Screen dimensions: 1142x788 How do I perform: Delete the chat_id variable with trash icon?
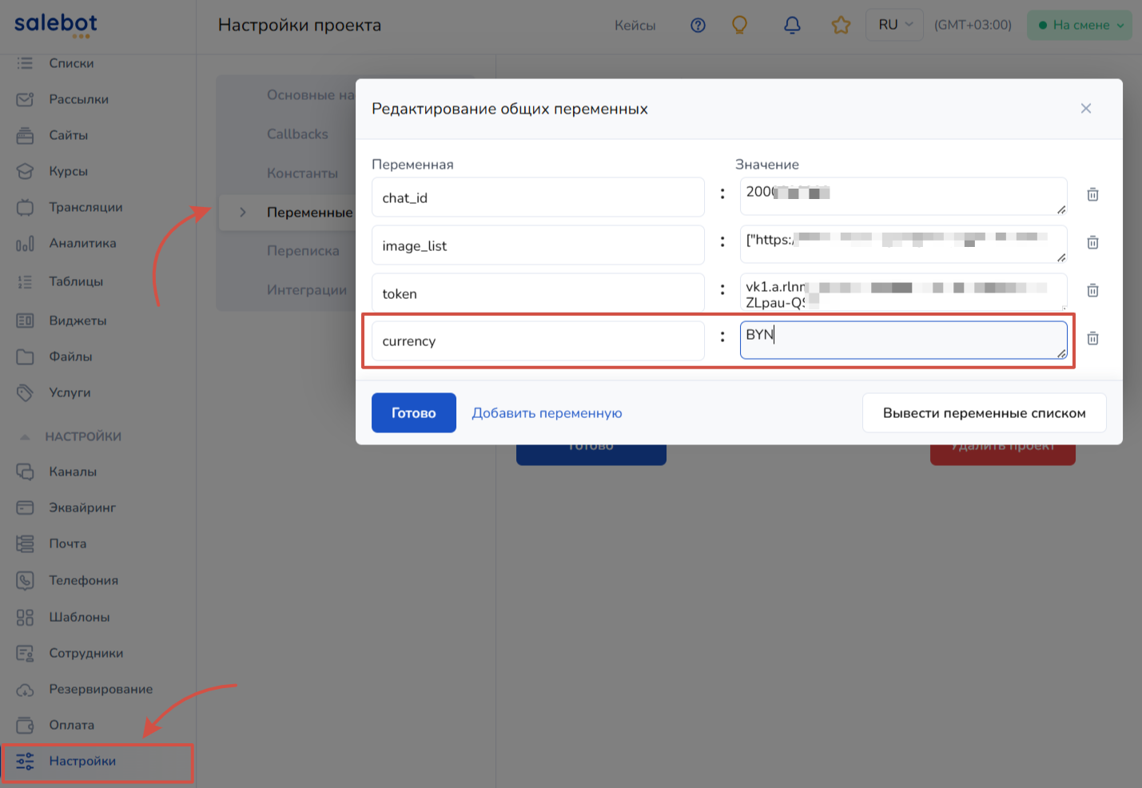pos(1092,195)
